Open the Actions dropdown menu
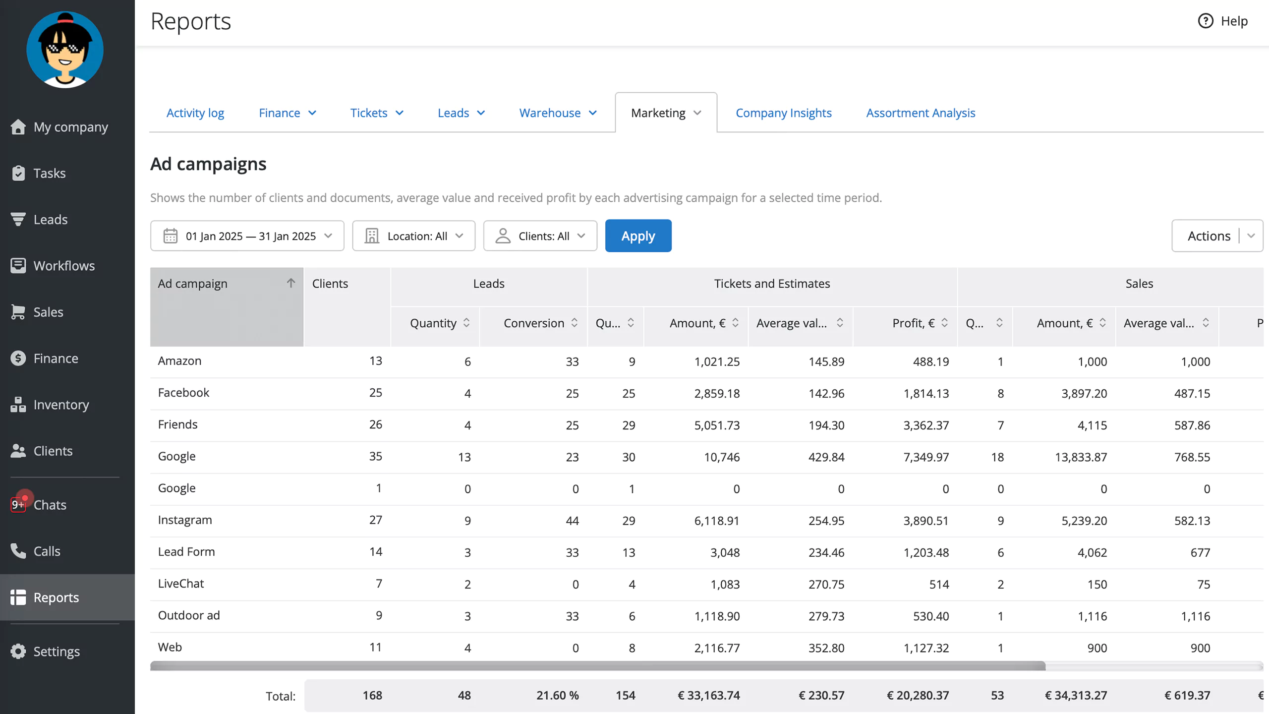The image size is (1269, 714). [1251, 236]
